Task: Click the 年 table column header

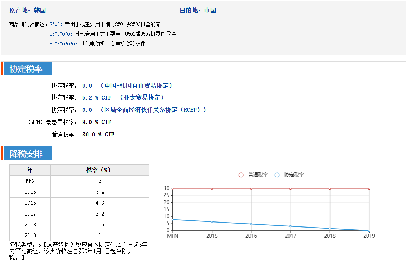Action: tap(30, 170)
